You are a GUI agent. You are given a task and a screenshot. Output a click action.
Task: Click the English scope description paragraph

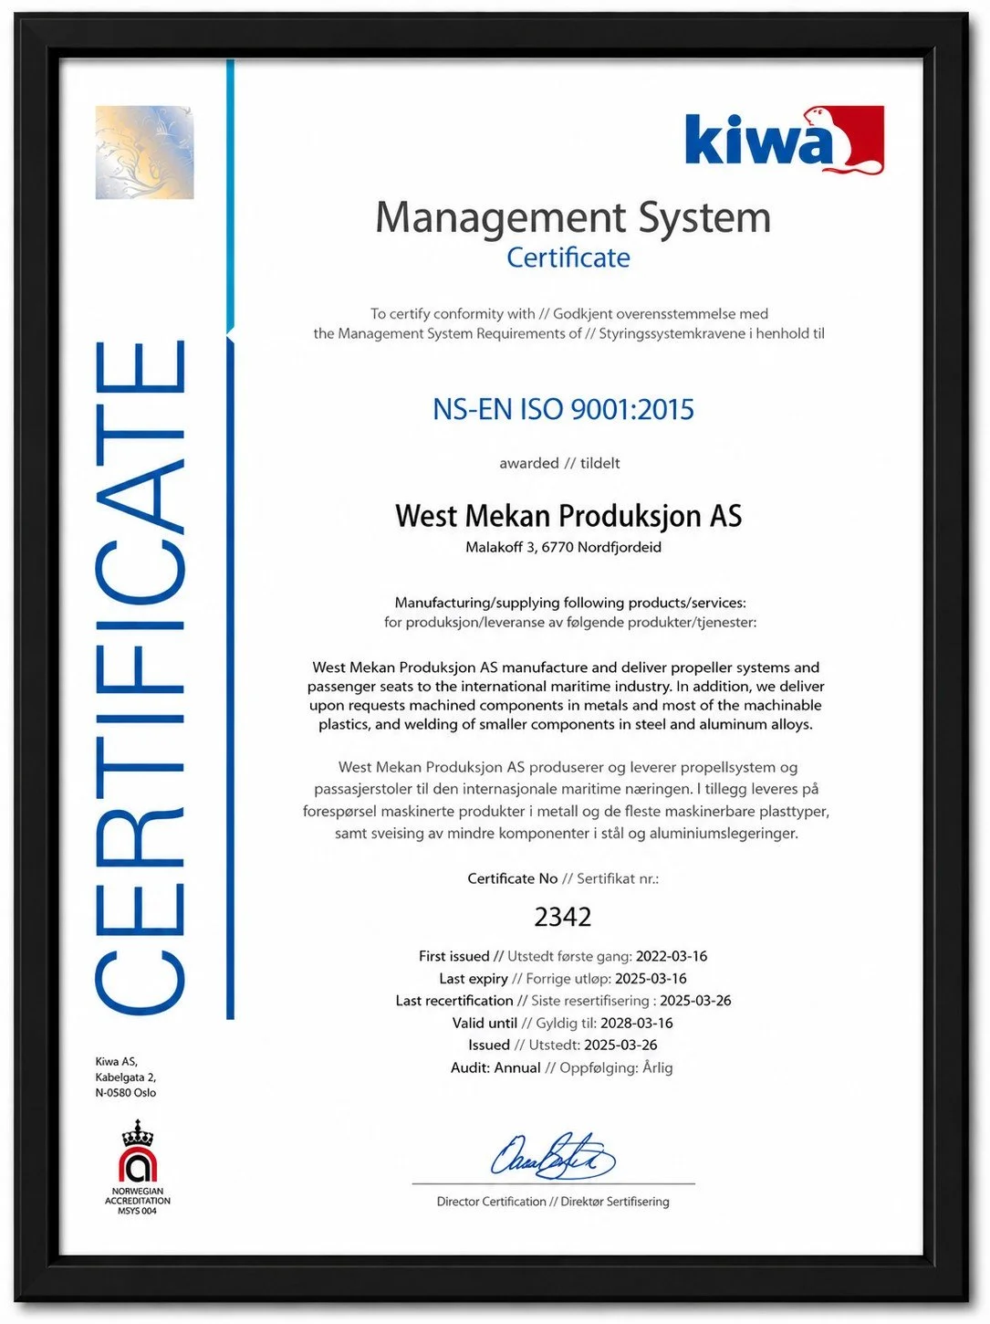[x=566, y=696]
